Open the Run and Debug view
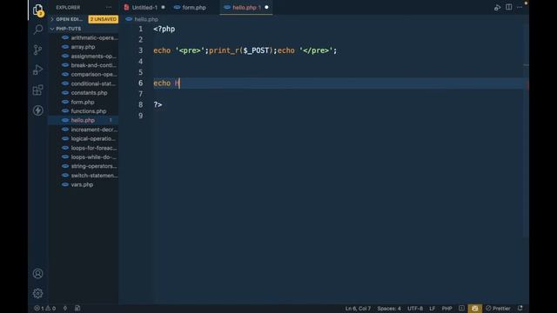Image resolution: width=557 pixels, height=313 pixels. pyautogui.click(x=37, y=70)
